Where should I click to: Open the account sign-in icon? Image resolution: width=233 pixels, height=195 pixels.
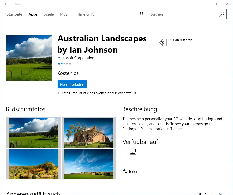pos(142,14)
